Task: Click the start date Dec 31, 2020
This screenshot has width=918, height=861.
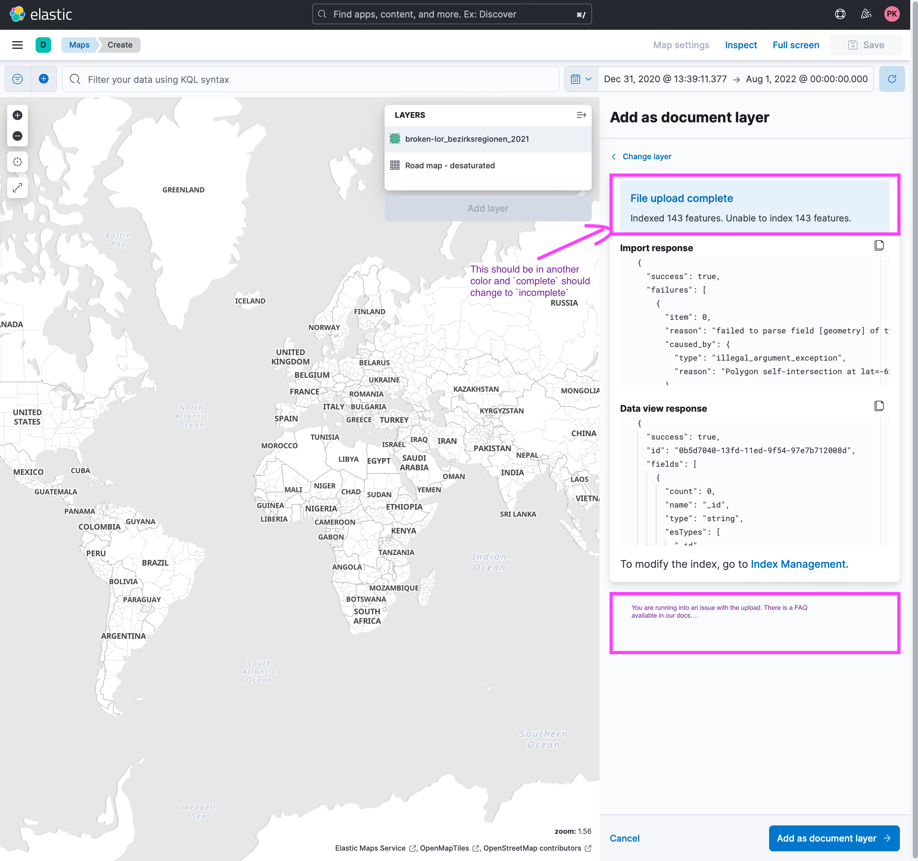Action: tap(665, 79)
